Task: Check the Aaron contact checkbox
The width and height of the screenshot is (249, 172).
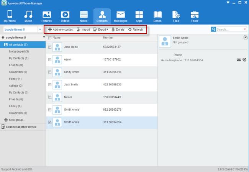Action: (x=50, y=60)
